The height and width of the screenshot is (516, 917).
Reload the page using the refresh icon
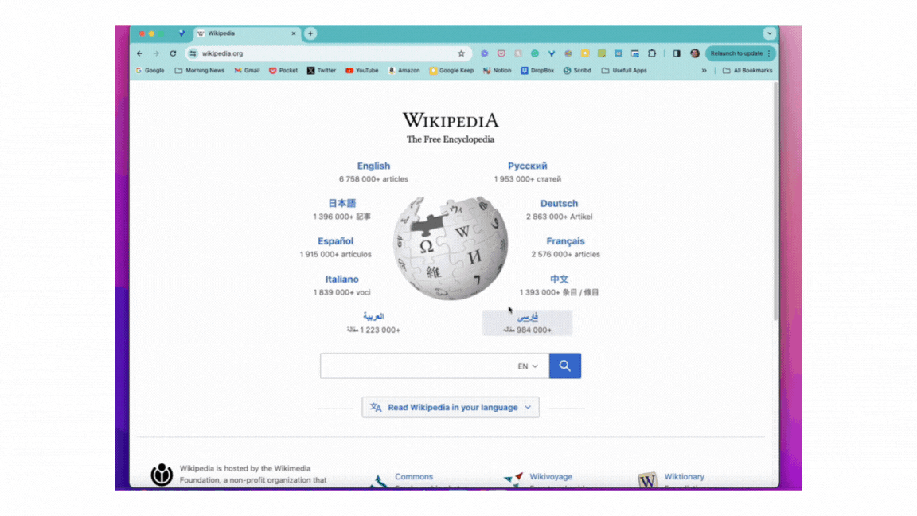(173, 53)
